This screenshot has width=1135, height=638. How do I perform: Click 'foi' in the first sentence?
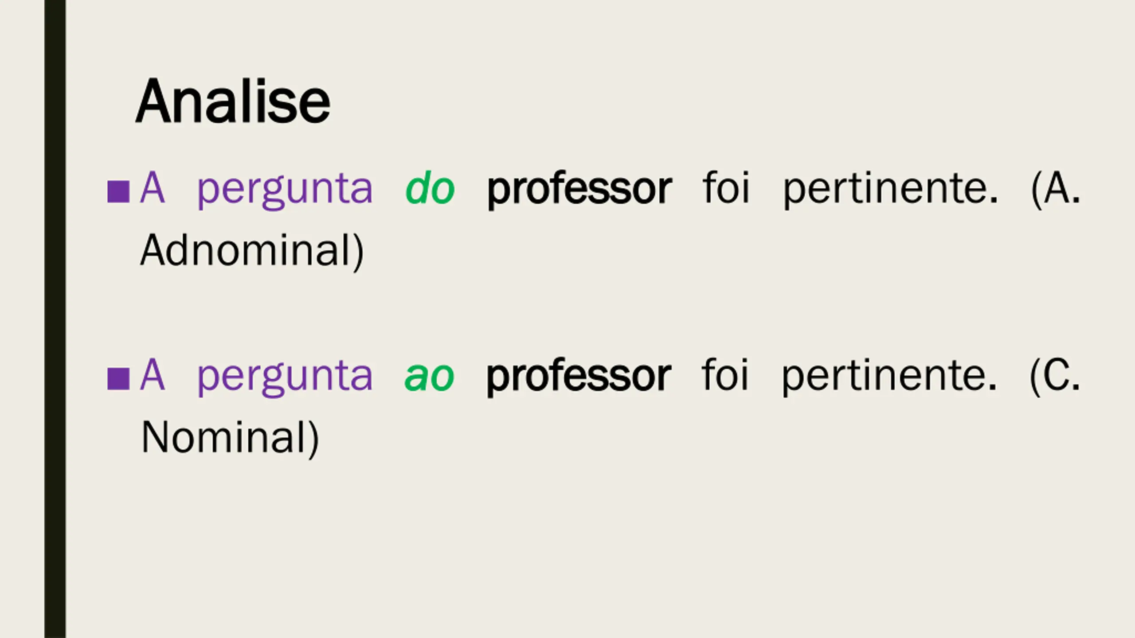pyautogui.click(x=726, y=187)
